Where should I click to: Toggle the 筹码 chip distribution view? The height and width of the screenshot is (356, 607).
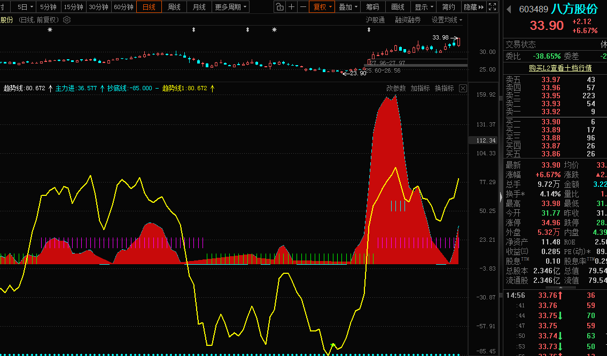pos(372,7)
